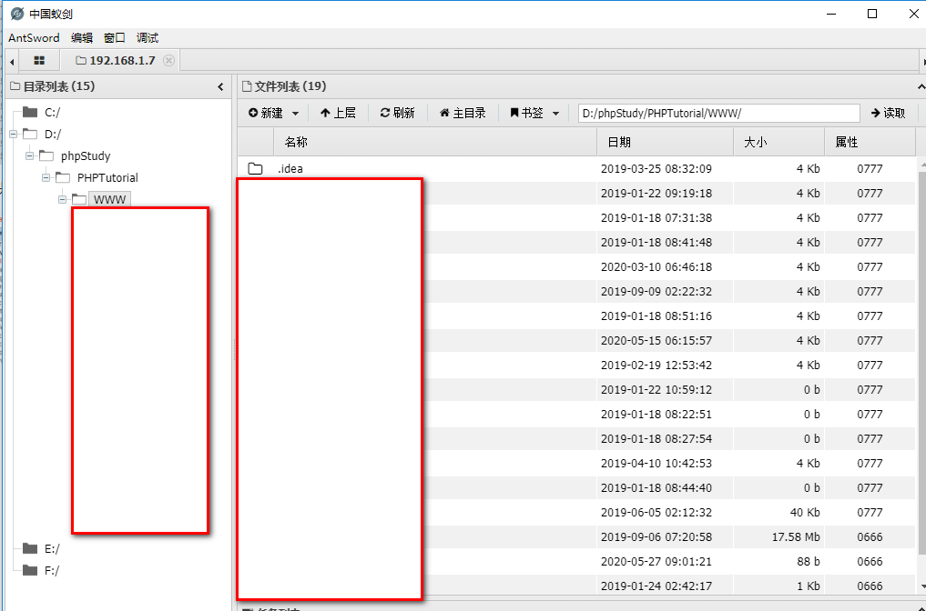
Task: Select the D:/ drive in tree
Action: click(53, 134)
